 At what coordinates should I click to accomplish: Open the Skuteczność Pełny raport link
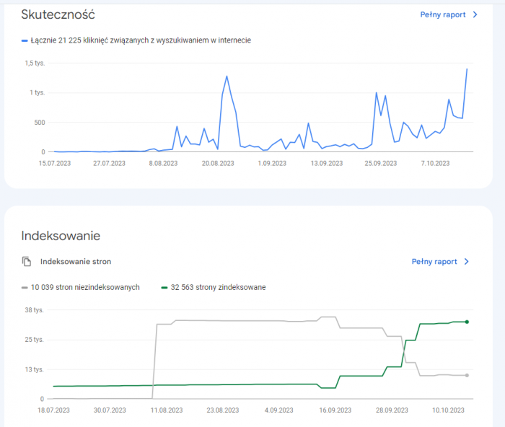point(442,14)
